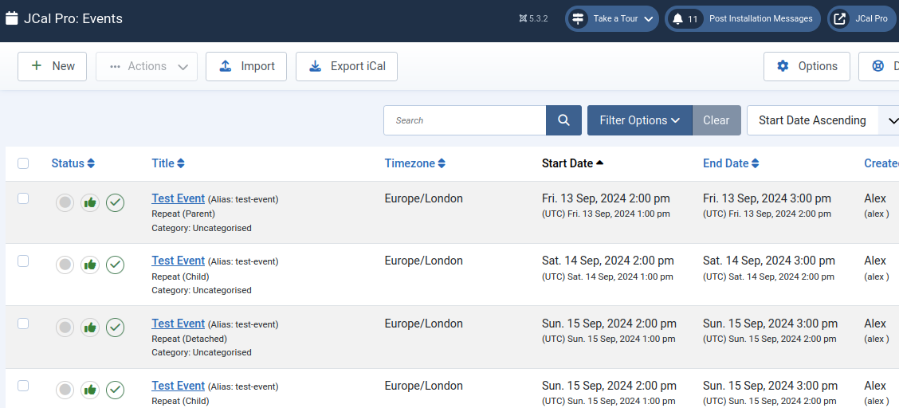Screen dimensions: 899x408
Task: Toggle published checkmark for Fri. 13 Sep event
Action: [x=116, y=202]
